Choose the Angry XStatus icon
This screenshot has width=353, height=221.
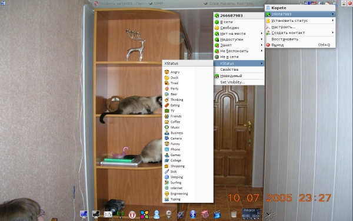tap(166, 72)
